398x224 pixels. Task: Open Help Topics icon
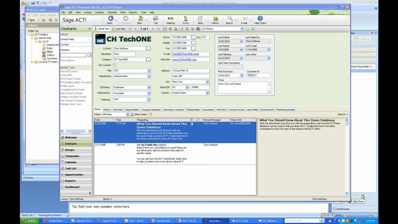click(x=260, y=20)
